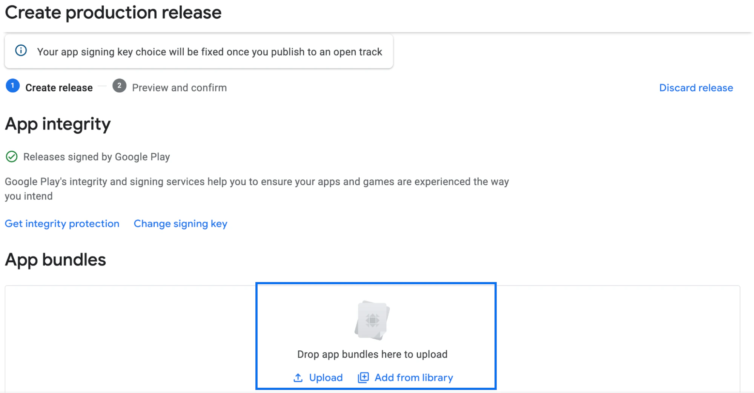Click the blue step 1 circle
Screen dimensions: 754x393
pos(12,86)
